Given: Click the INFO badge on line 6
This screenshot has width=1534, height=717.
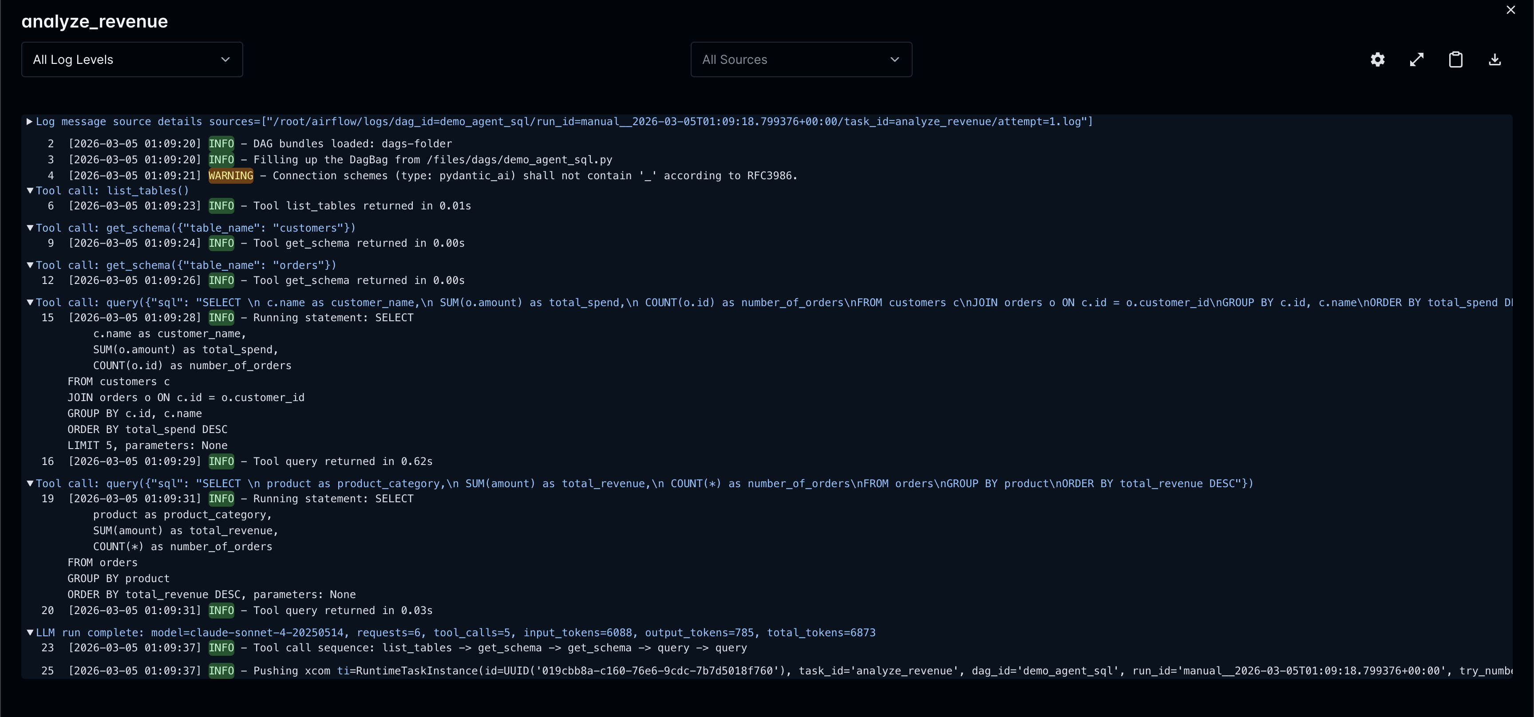Looking at the screenshot, I should click(220, 206).
